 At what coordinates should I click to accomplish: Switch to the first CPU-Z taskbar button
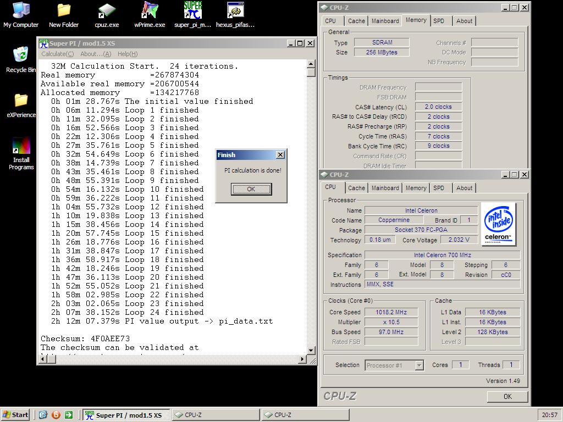point(216,415)
